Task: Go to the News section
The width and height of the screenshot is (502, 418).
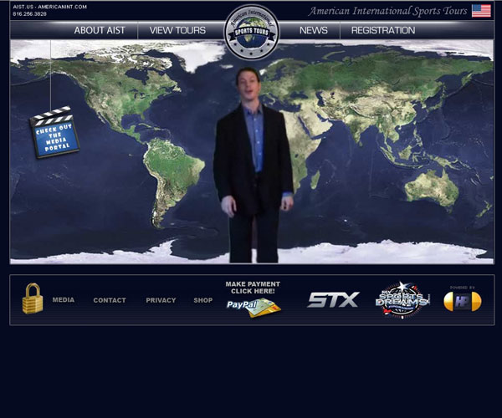Action: pyautogui.click(x=314, y=30)
